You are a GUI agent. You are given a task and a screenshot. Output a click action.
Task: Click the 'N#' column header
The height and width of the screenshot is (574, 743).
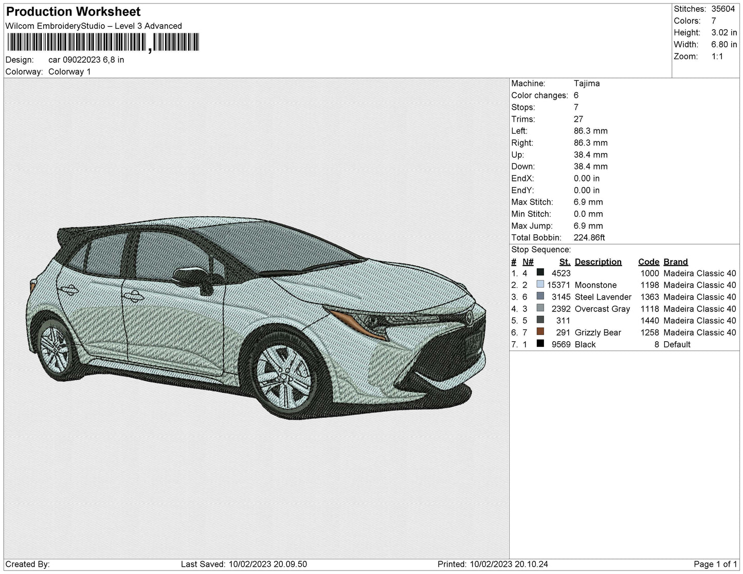(x=528, y=262)
